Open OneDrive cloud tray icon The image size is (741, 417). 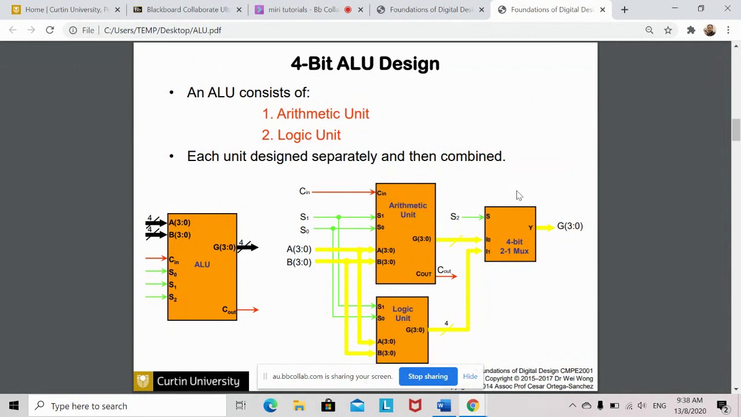(x=586, y=406)
